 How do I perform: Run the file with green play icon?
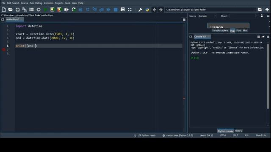tap(45, 10)
